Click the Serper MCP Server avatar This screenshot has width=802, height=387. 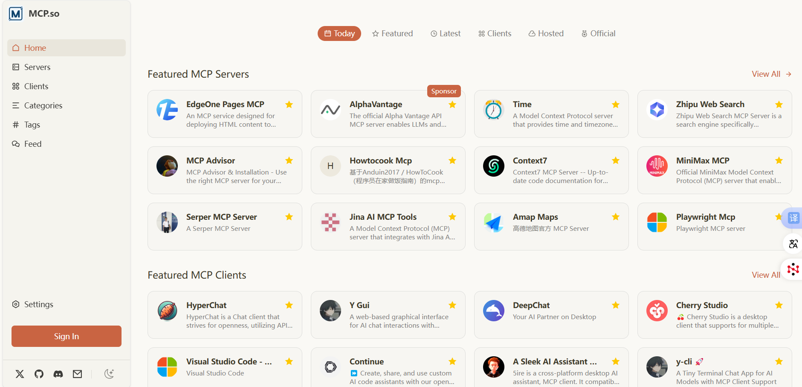click(x=167, y=222)
